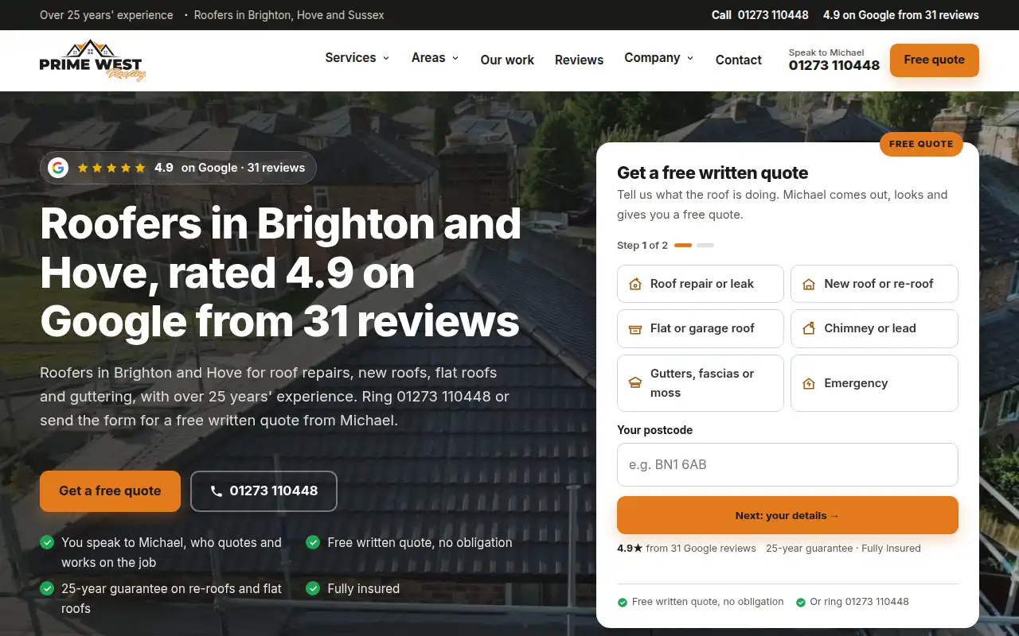This screenshot has width=1019, height=636.
Task: Click the icon beside New roof or re-roof
Action: coord(809,284)
